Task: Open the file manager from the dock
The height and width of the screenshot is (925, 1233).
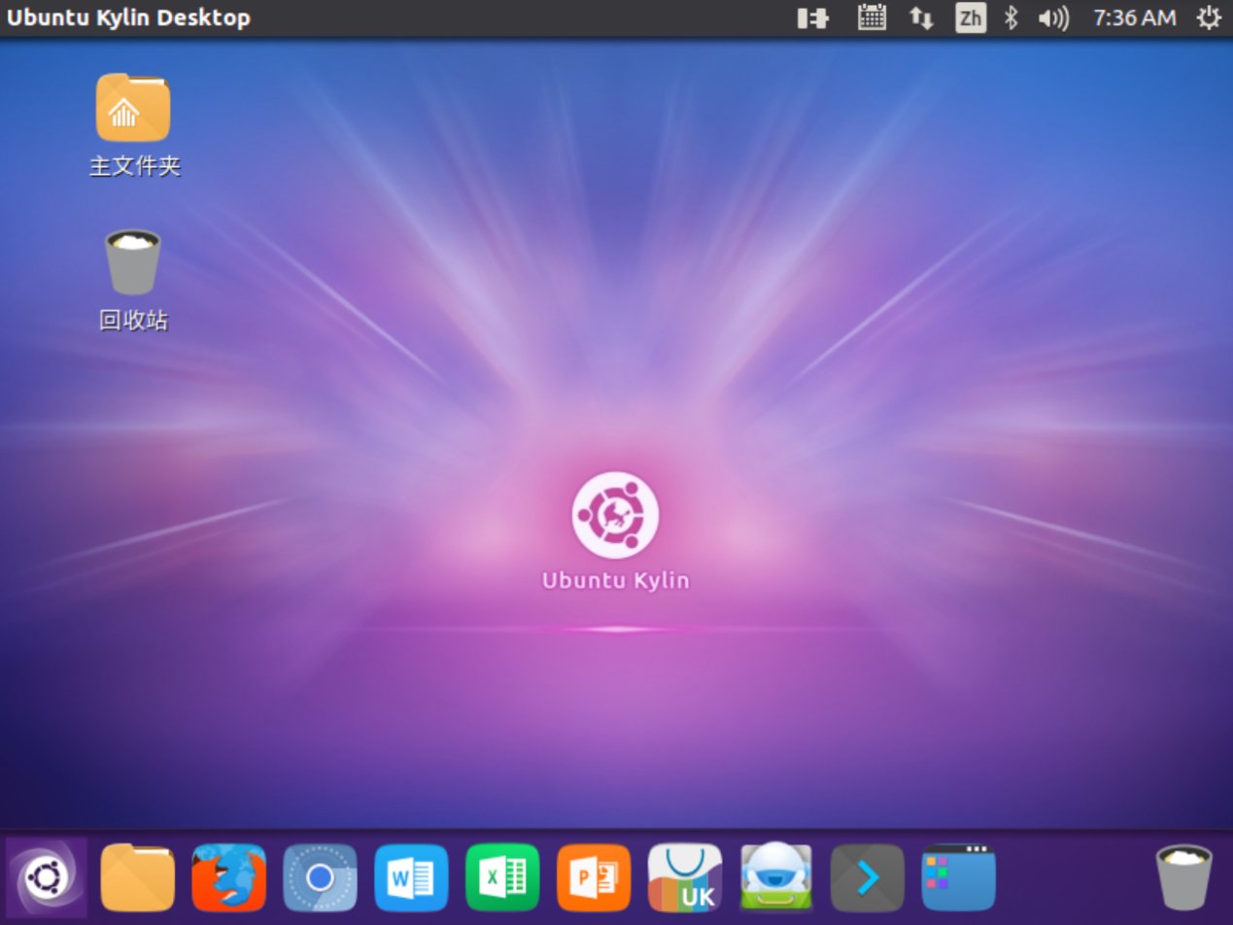Action: (137, 877)
